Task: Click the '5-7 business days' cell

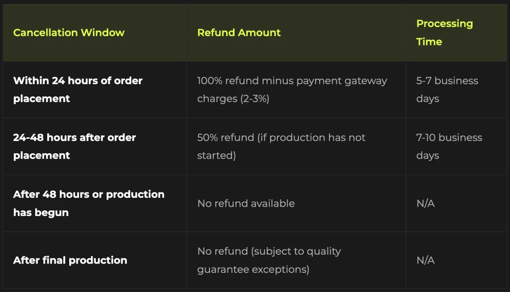Action: (447, 90)
